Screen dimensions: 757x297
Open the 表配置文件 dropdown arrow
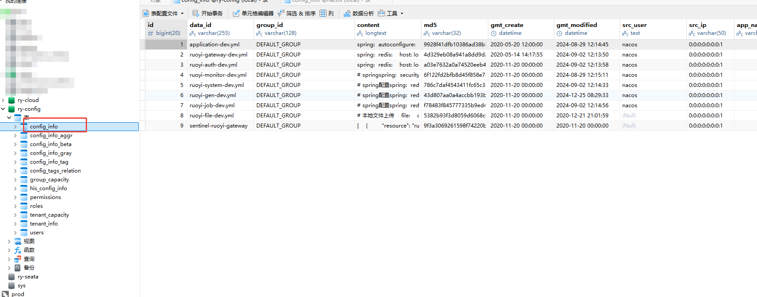(x=182, y=13)
